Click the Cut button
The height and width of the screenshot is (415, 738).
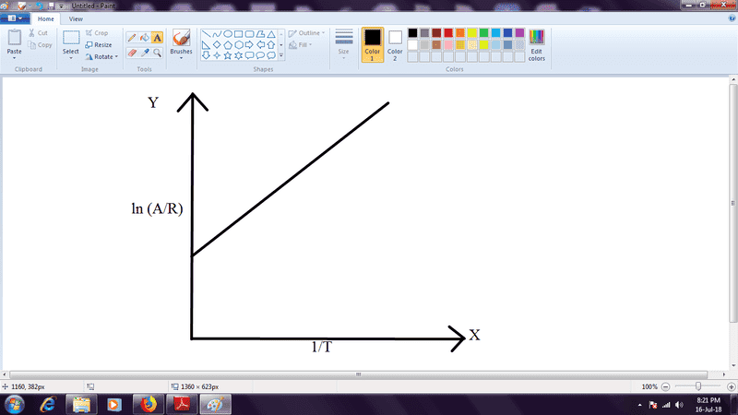[x=38, y=33]
